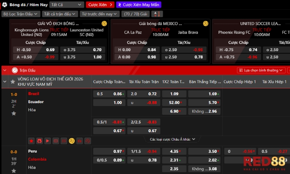Select Ecuador 1X2 win odds 52.00

pyautogui.click(x=174, y=103)
